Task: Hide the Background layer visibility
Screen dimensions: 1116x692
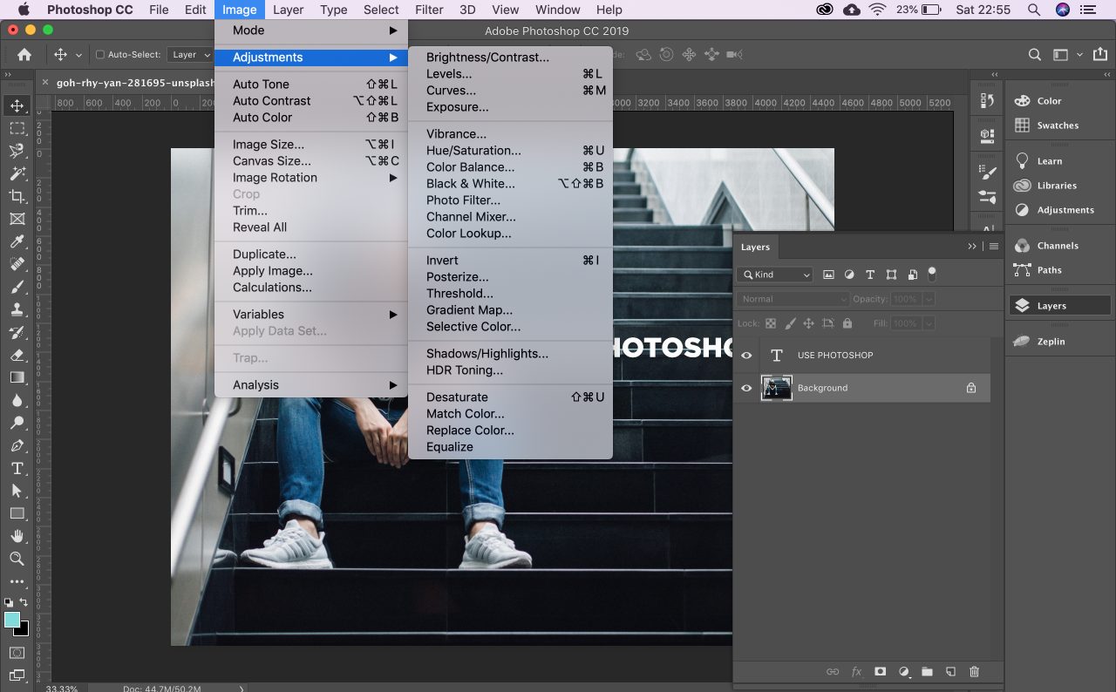Action: [746, 389]
